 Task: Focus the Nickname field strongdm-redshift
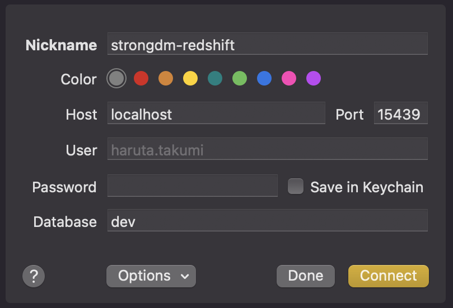tap(268, 44)
